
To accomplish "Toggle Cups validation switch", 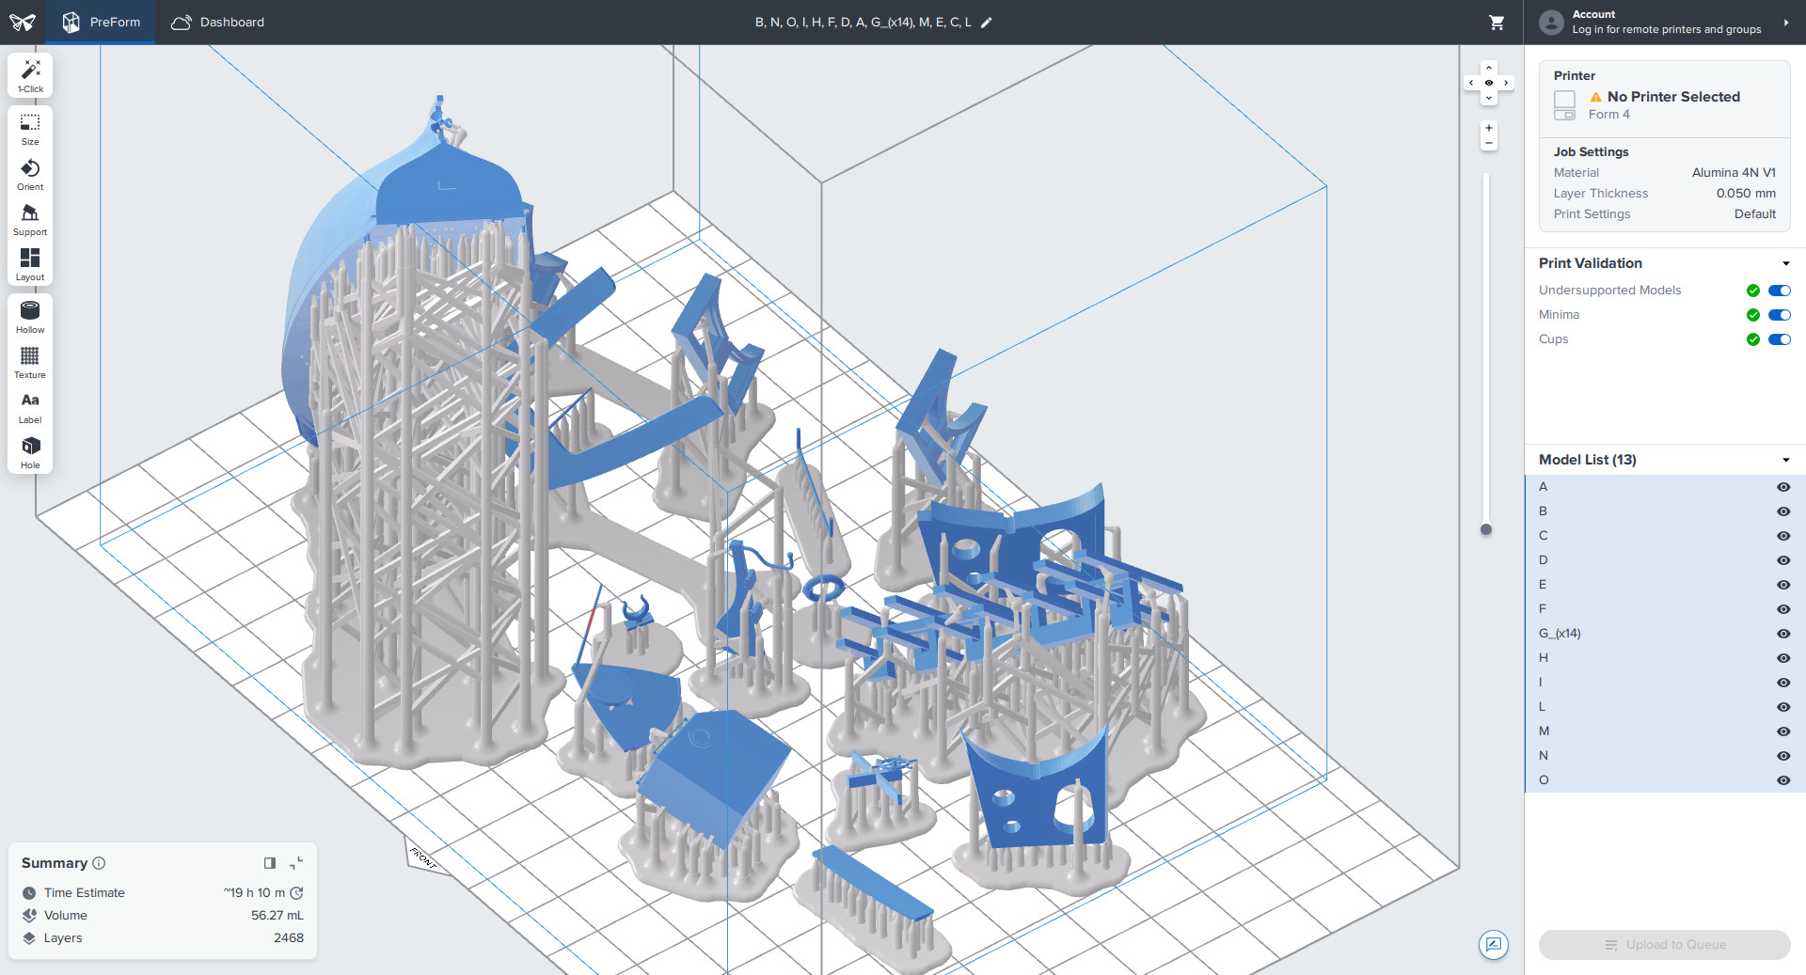I will 1780,339.
